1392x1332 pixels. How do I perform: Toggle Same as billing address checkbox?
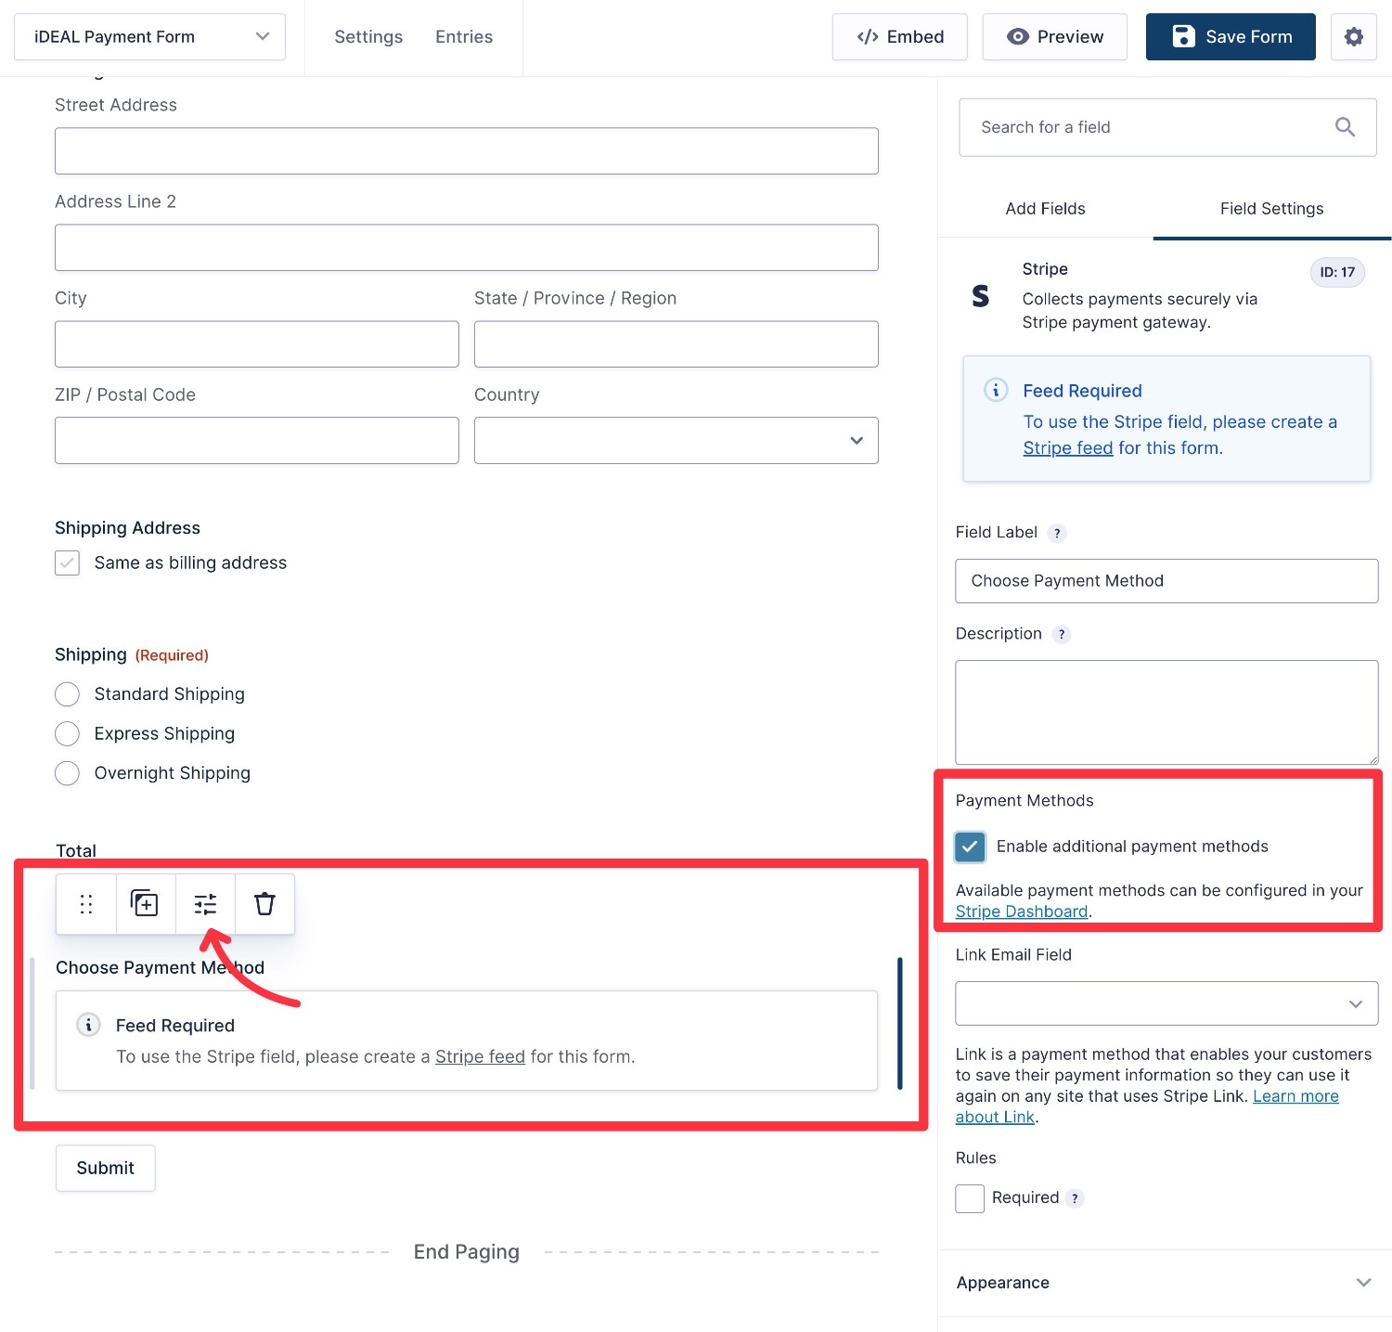[x=67, y=563]
